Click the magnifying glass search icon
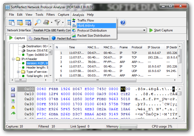Image resolution: width=194 pixels, height=136 pixels. (x=38, y=22)
